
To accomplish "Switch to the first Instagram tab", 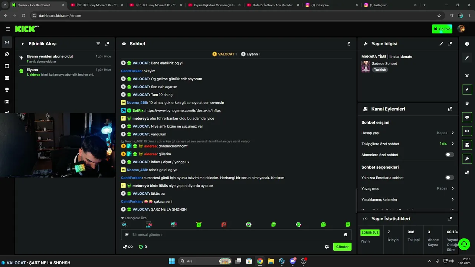I will [332, 5].
